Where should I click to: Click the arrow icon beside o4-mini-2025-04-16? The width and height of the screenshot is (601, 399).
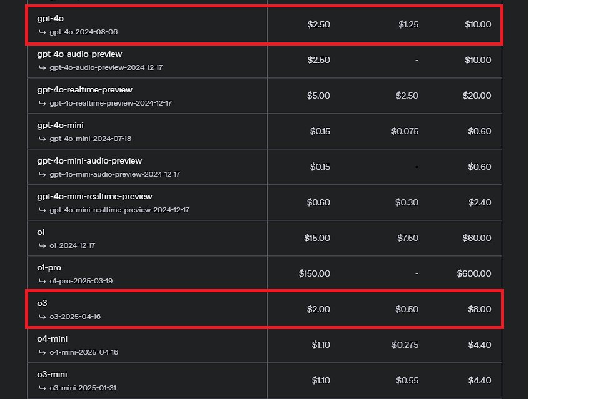tap(42, 352)
